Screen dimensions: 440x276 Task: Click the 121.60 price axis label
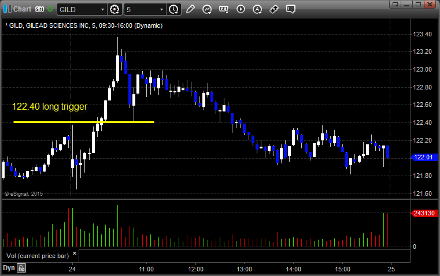pos(422,193)
